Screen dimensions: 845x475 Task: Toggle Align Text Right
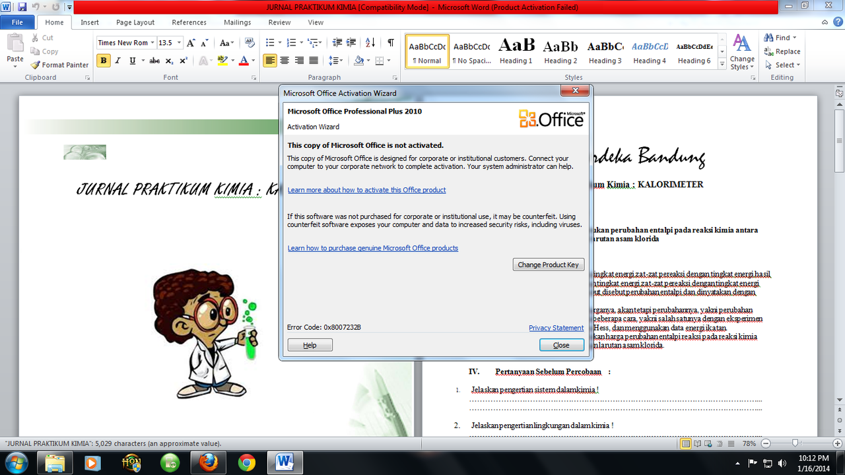[299, 61]
